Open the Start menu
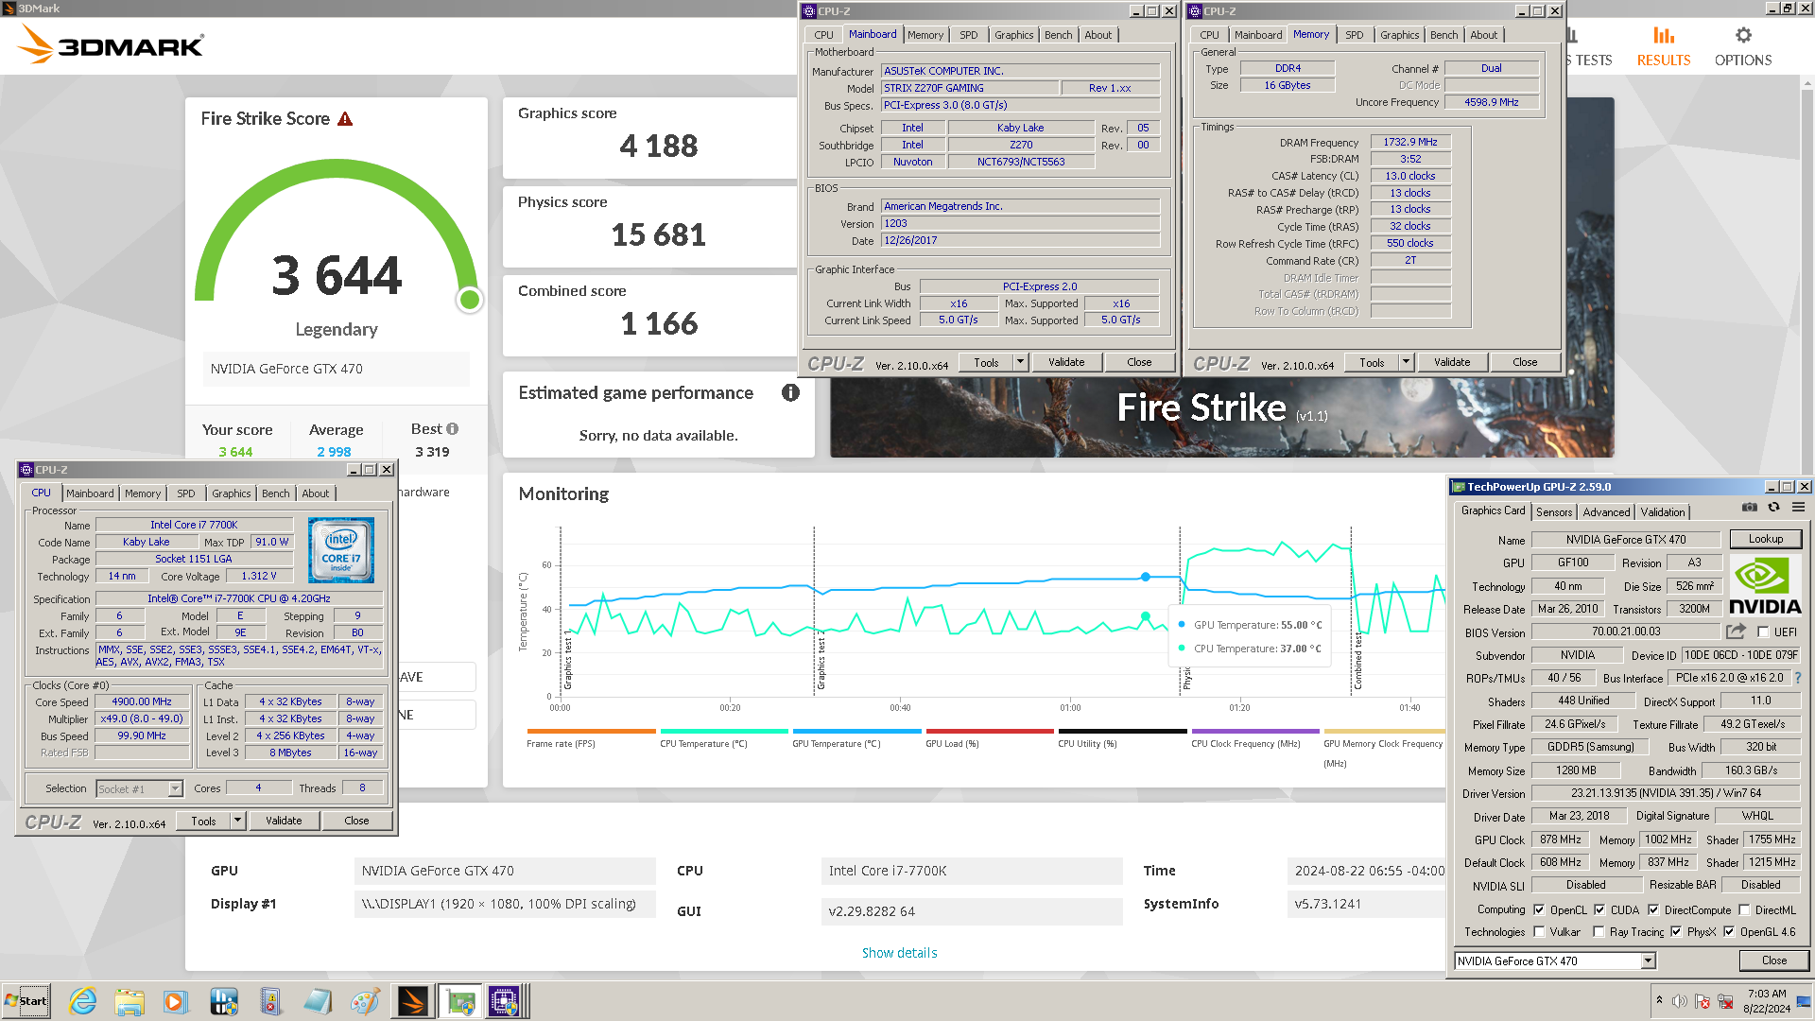 [26, 1001]
